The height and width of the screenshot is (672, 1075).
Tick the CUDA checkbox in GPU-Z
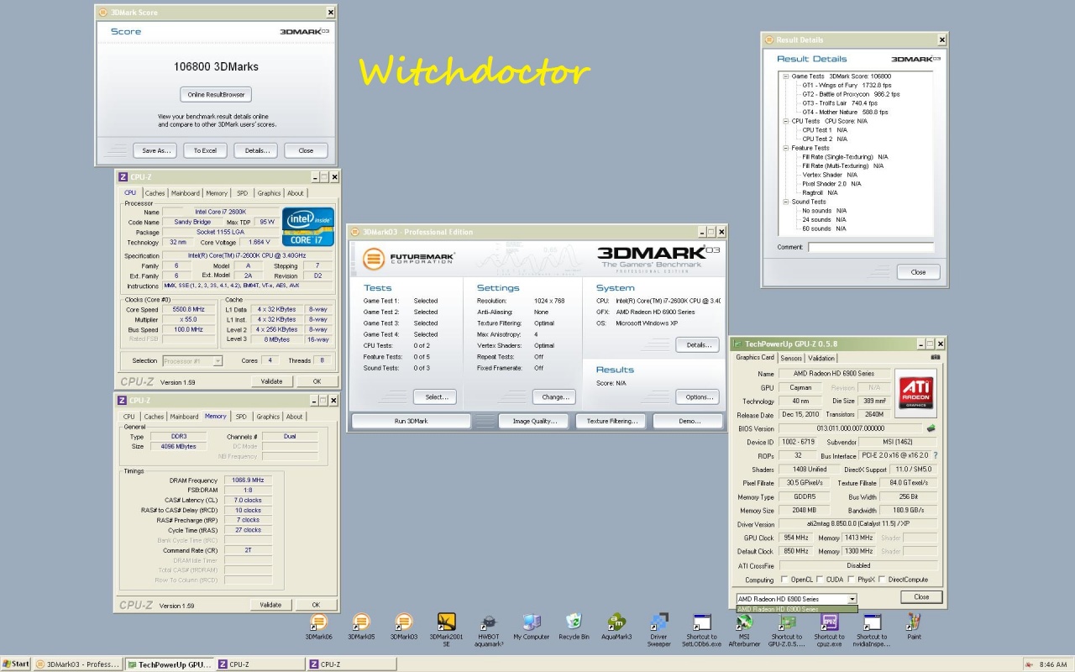[821, 580]
